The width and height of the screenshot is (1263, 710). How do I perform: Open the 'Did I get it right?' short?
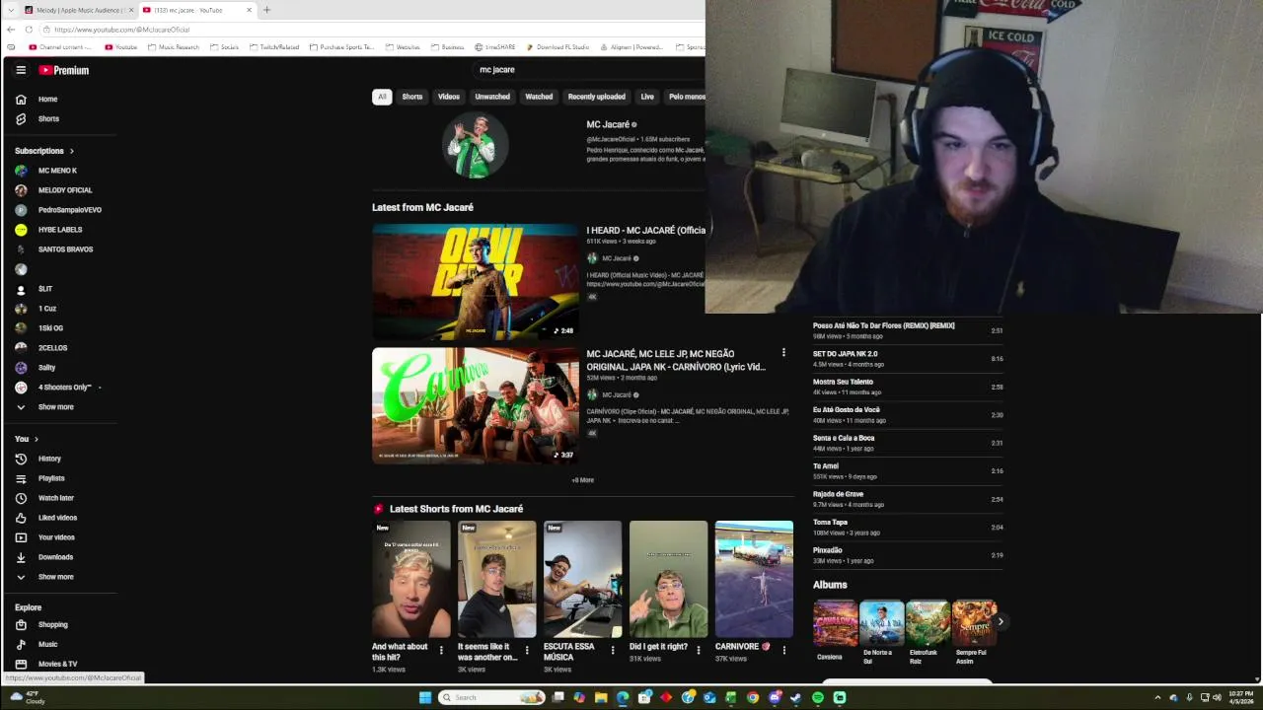668,579
